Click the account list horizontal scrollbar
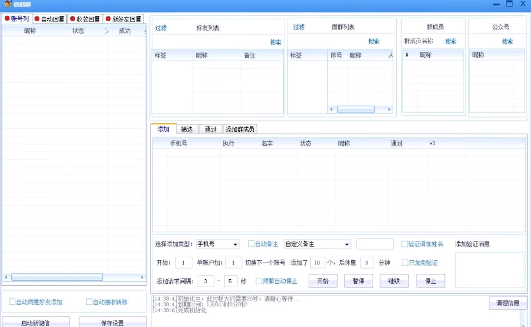Image resolution: width=531 pixels, height=327 pixels. [x=57, y=277]
